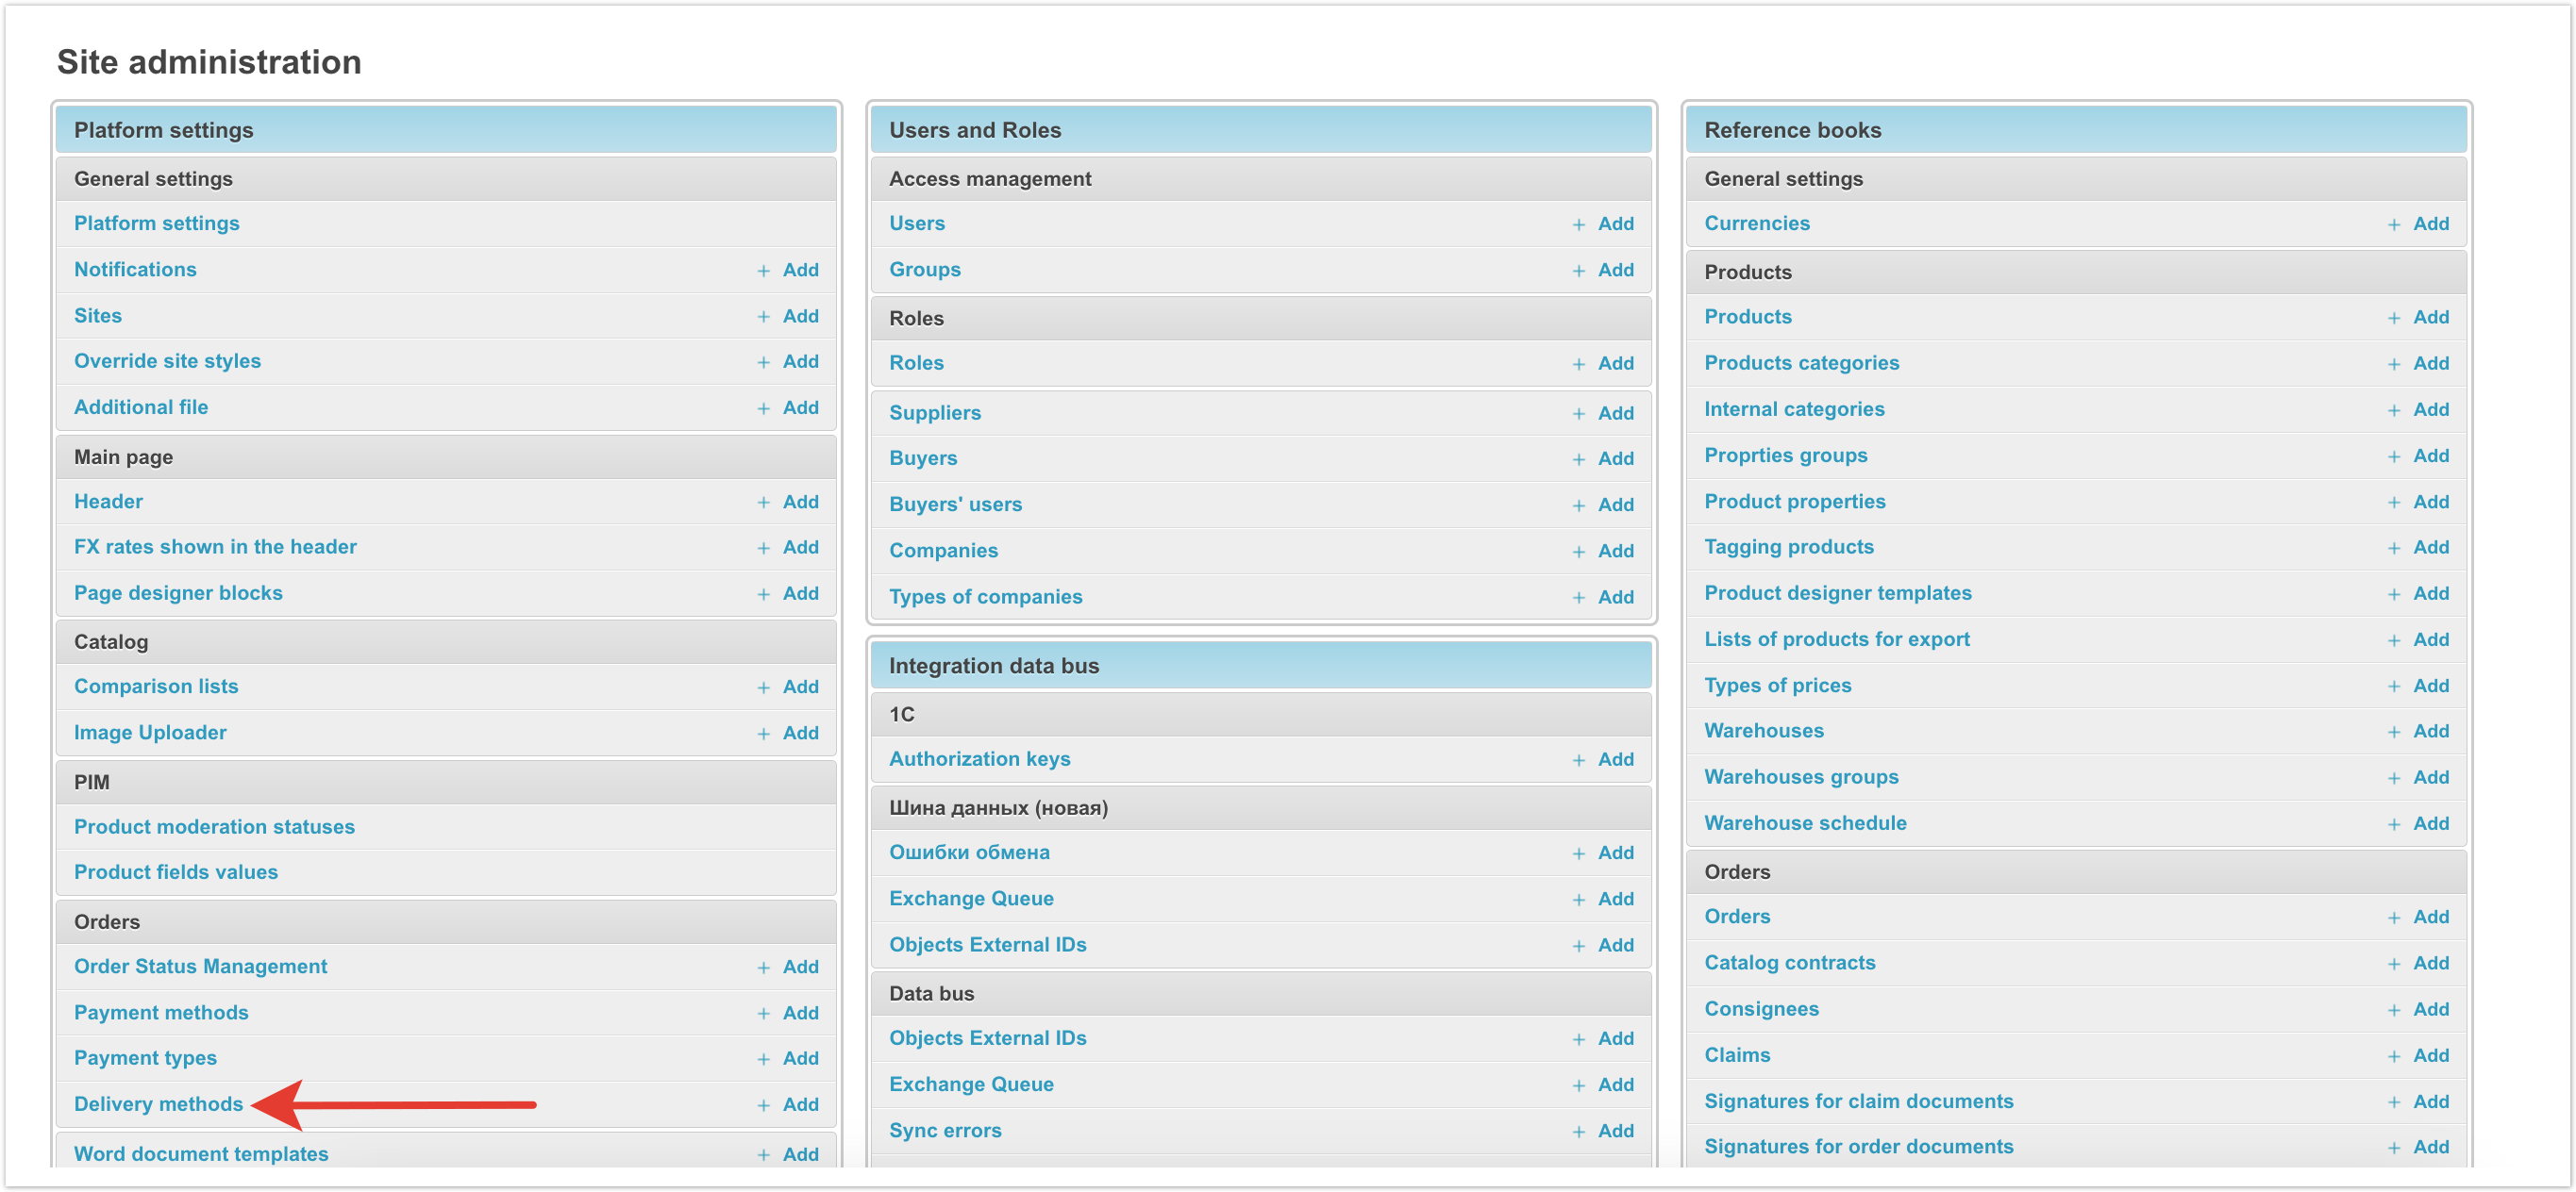Click Add next to Catalog contracts
This screenshot has height=1192, width=2576.
tap(2430, 962)
